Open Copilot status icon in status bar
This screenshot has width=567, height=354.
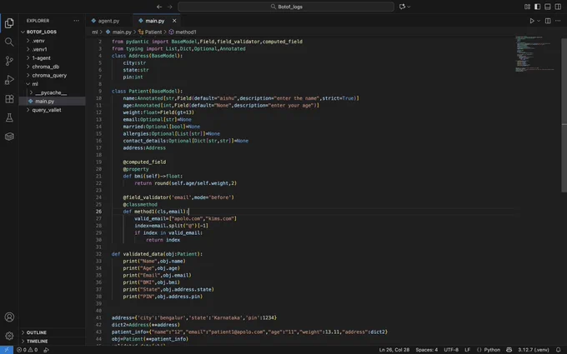tap(509, 350)
